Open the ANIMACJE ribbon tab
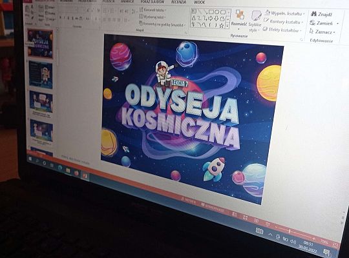 pos(127,1)
